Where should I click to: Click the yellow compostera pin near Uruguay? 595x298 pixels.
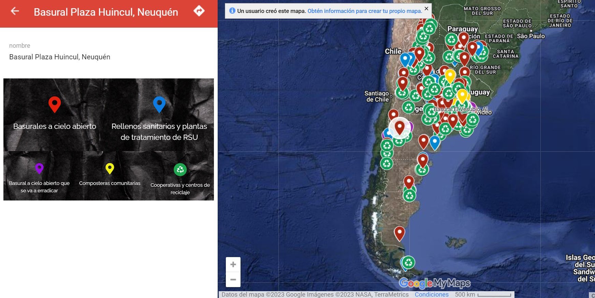point(462,95)
